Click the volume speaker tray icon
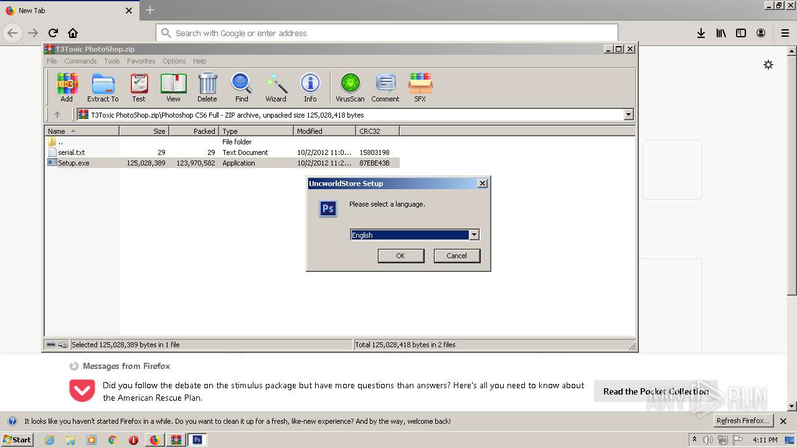Image resolution: width=797 pixels, height=448 pixels. tap(708, 440)
